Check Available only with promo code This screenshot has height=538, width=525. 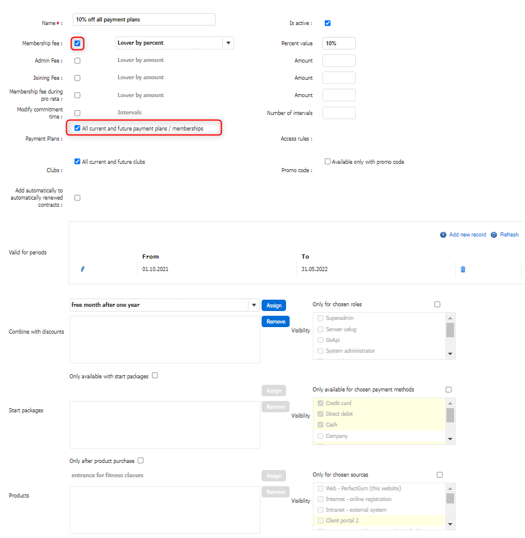point(328,161)
